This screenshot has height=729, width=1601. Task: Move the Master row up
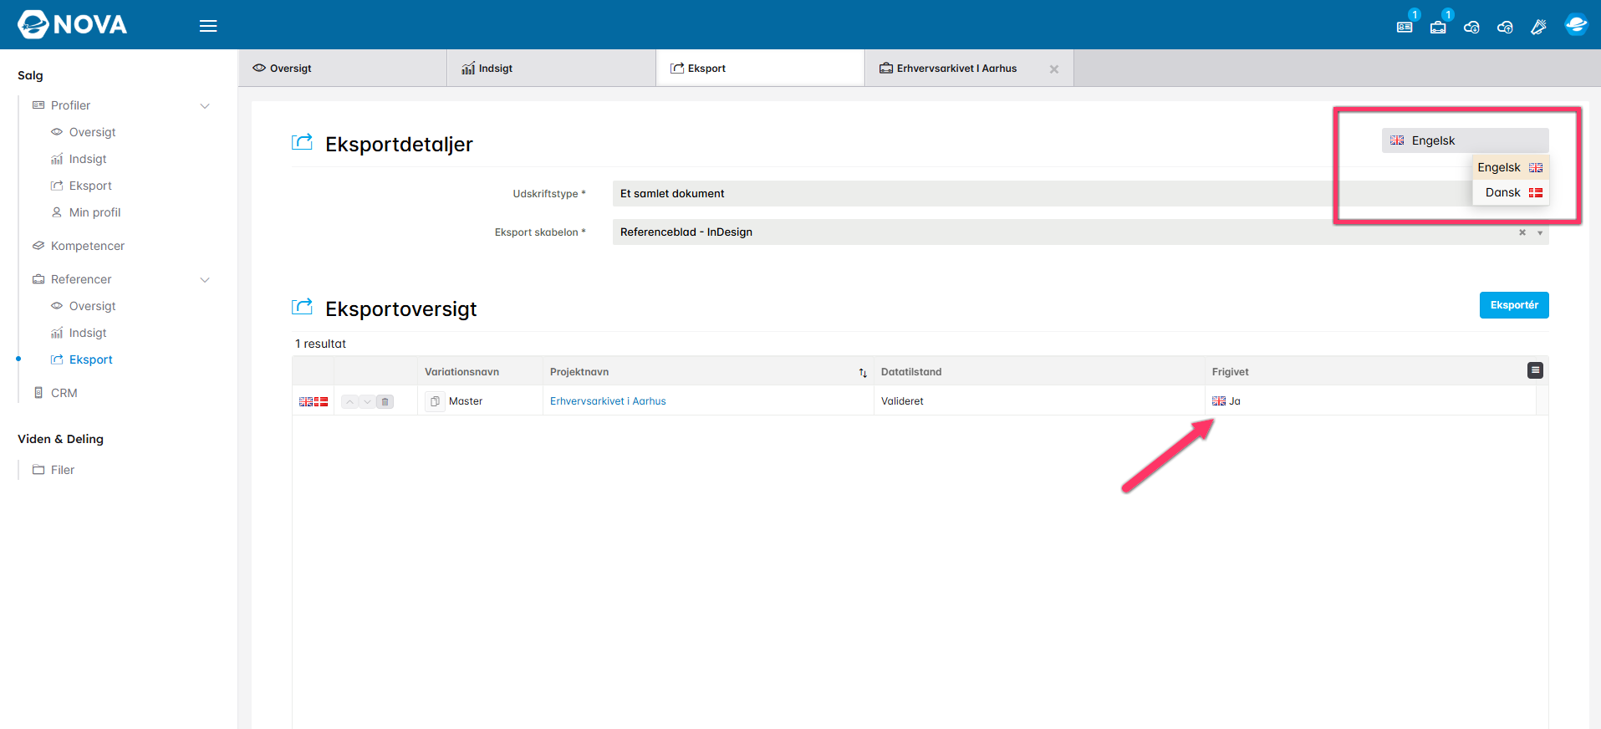(x=349, y=401)
